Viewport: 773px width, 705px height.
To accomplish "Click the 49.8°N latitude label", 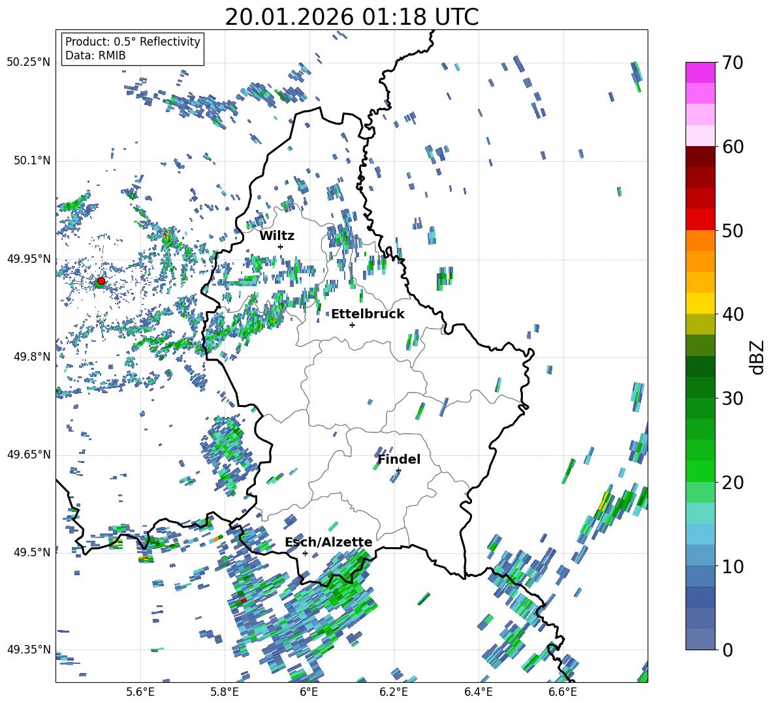I will pyautogui.click(x=31, y=357).
